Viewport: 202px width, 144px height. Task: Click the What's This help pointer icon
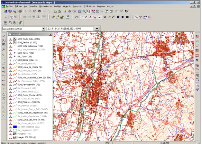[x=127, y=11]
